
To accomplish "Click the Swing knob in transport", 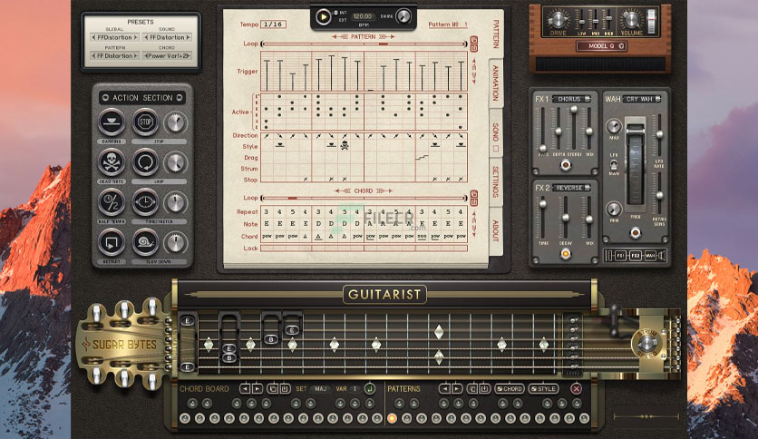I will pos(403,16).
